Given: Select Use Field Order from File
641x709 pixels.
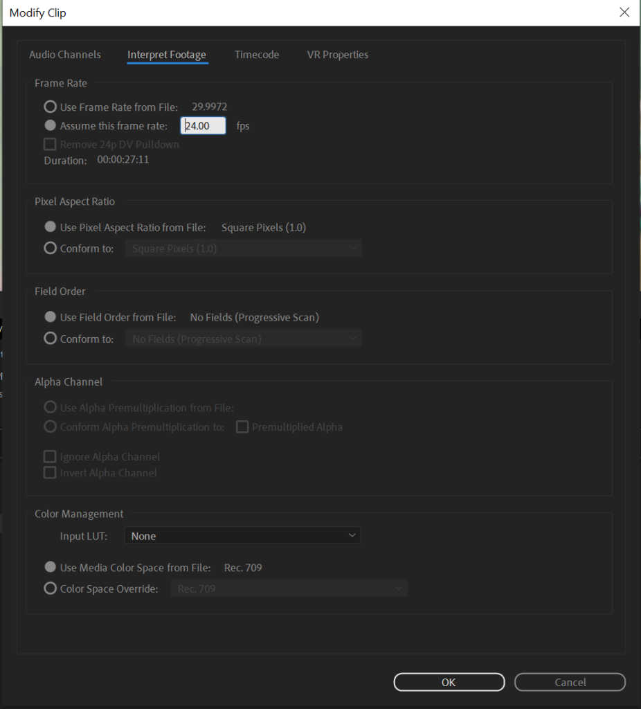Looking at the screenshot, I should (x=51, y=317).
